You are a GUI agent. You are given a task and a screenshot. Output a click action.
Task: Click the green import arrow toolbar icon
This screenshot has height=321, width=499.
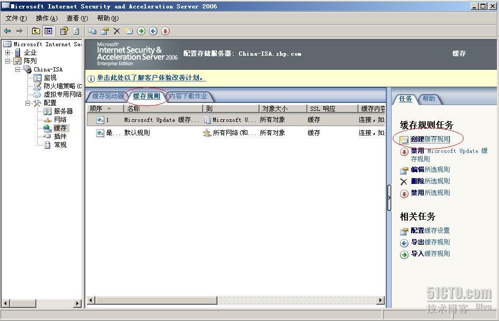click(x=141, y=31)
